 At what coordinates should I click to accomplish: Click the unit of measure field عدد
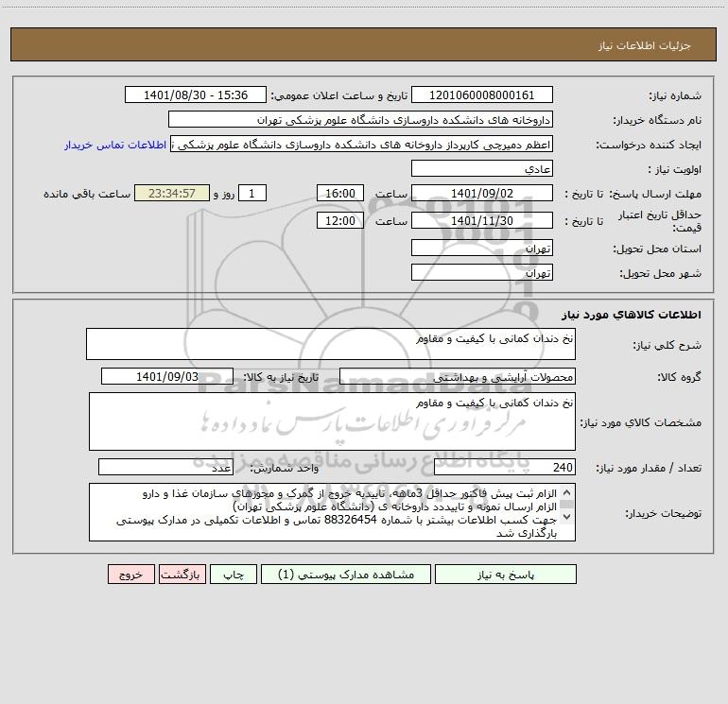tap(165, 467)
